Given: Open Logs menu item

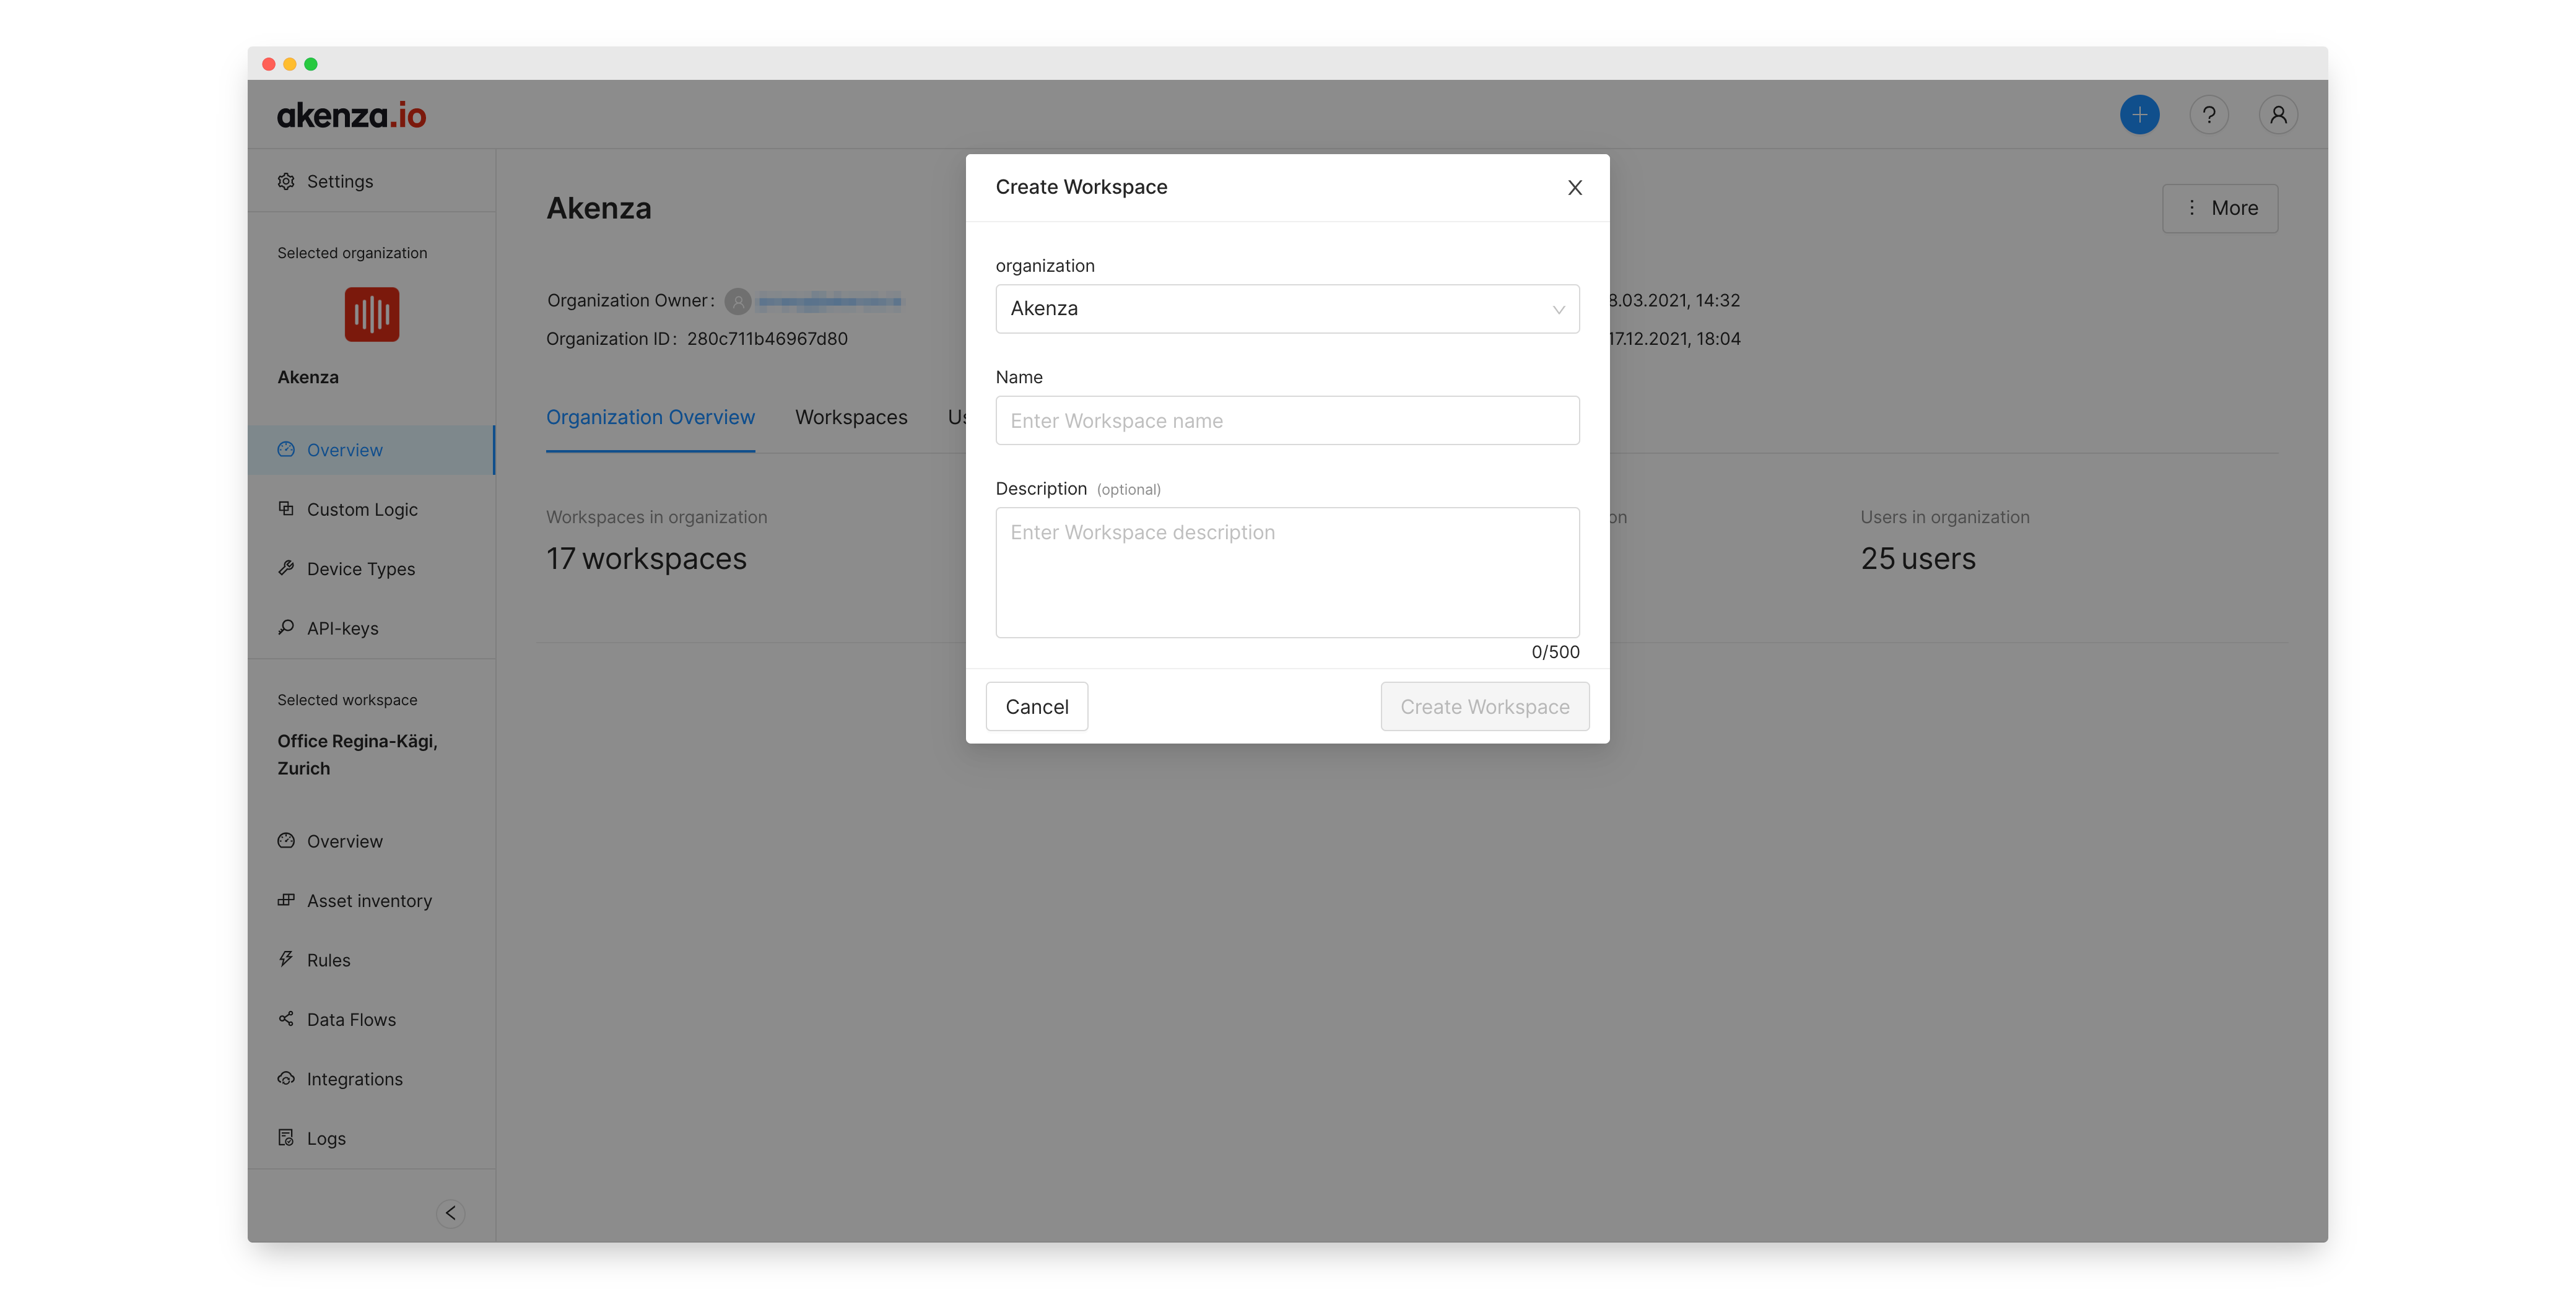Looking at the screenshot, I should coord(371,1138).
